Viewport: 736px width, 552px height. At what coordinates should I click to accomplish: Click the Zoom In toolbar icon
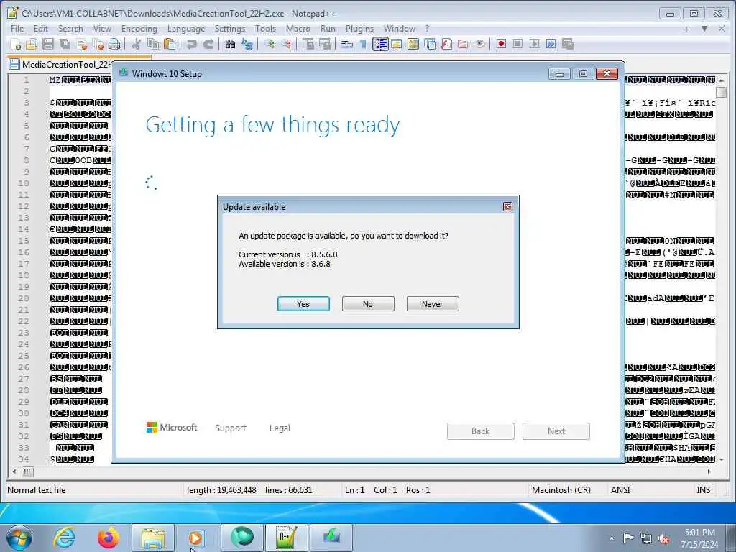pyautogui.click(x=270, y=44)
